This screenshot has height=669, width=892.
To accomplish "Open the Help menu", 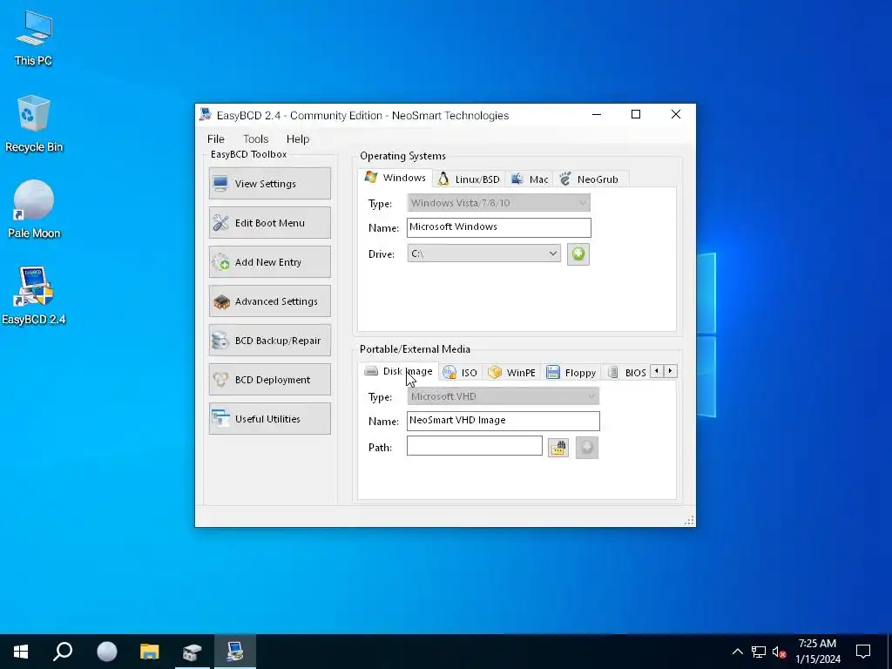I will [x=298, y=139].
